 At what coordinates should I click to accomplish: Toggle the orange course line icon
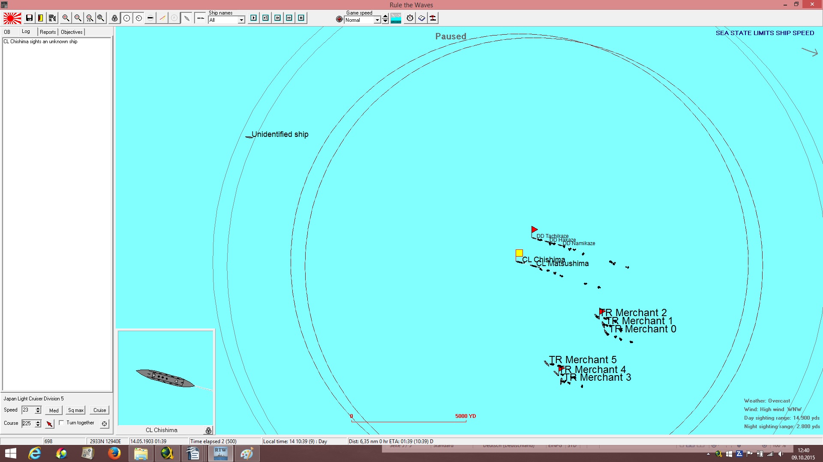162,18
